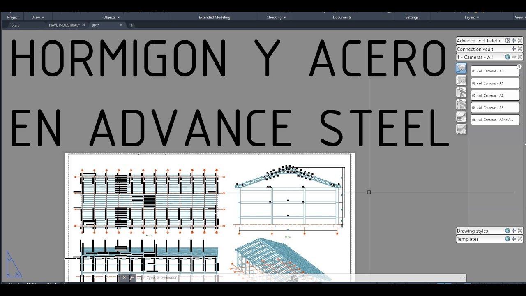Close the 001 drawing tab
526x296 pixels.
pyautogui.click(x=121, y=25)
